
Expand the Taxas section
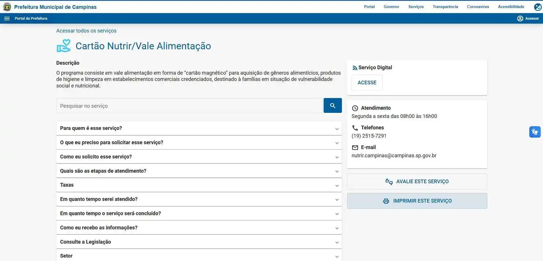pyautogui.click(x=199, y=185)
